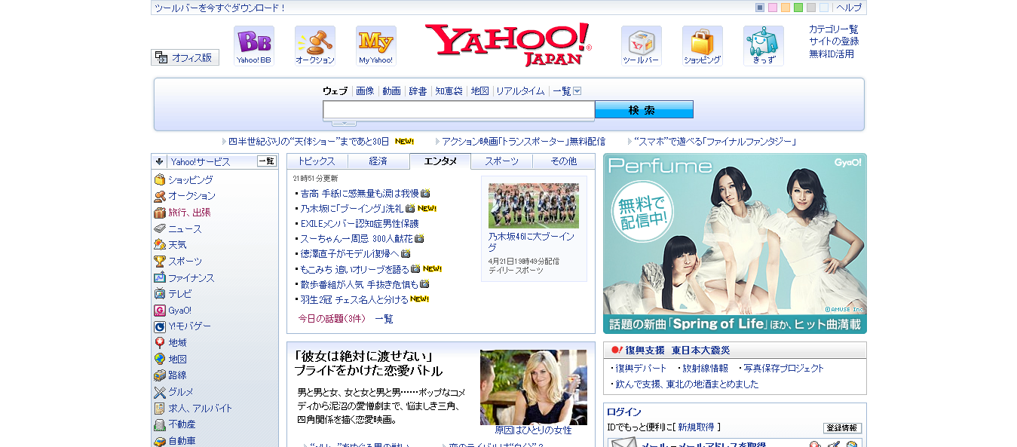Open the Yahoo! BB icon
The width and height of the screenshot is (1017, 447).
point(253,46)
